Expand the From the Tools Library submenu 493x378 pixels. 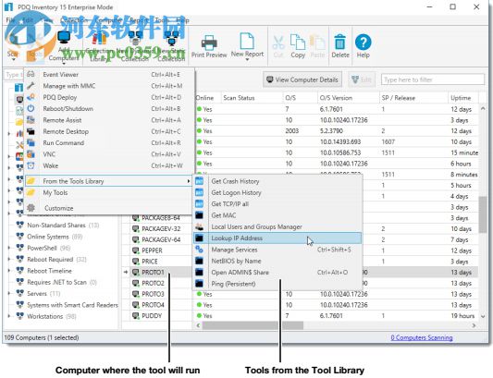point(109,181)
